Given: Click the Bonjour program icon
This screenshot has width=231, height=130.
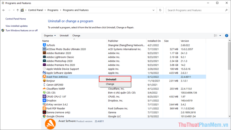Looking at the screenshot, I should [x=44, y=81].
